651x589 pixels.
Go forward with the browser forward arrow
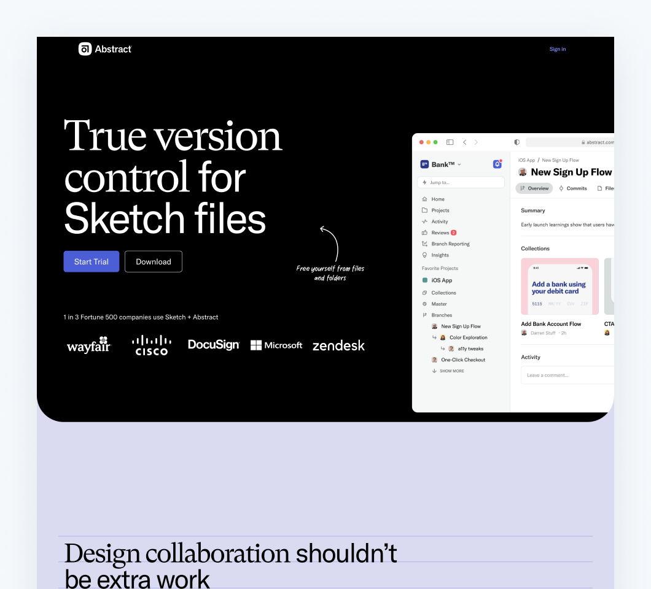(x=476, y=142)
